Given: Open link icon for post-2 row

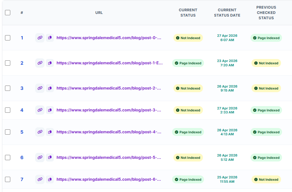Looking at the screenshot, I should click(x=40, y=88).
